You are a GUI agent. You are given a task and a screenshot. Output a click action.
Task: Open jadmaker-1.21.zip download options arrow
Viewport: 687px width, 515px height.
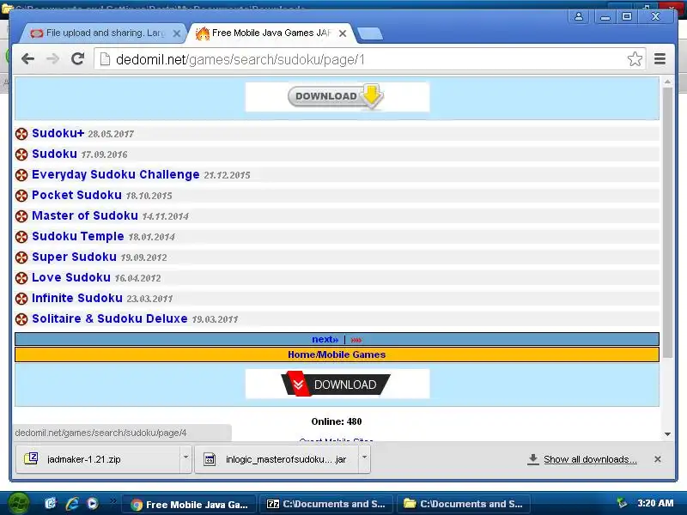click(x=185, y=457)
